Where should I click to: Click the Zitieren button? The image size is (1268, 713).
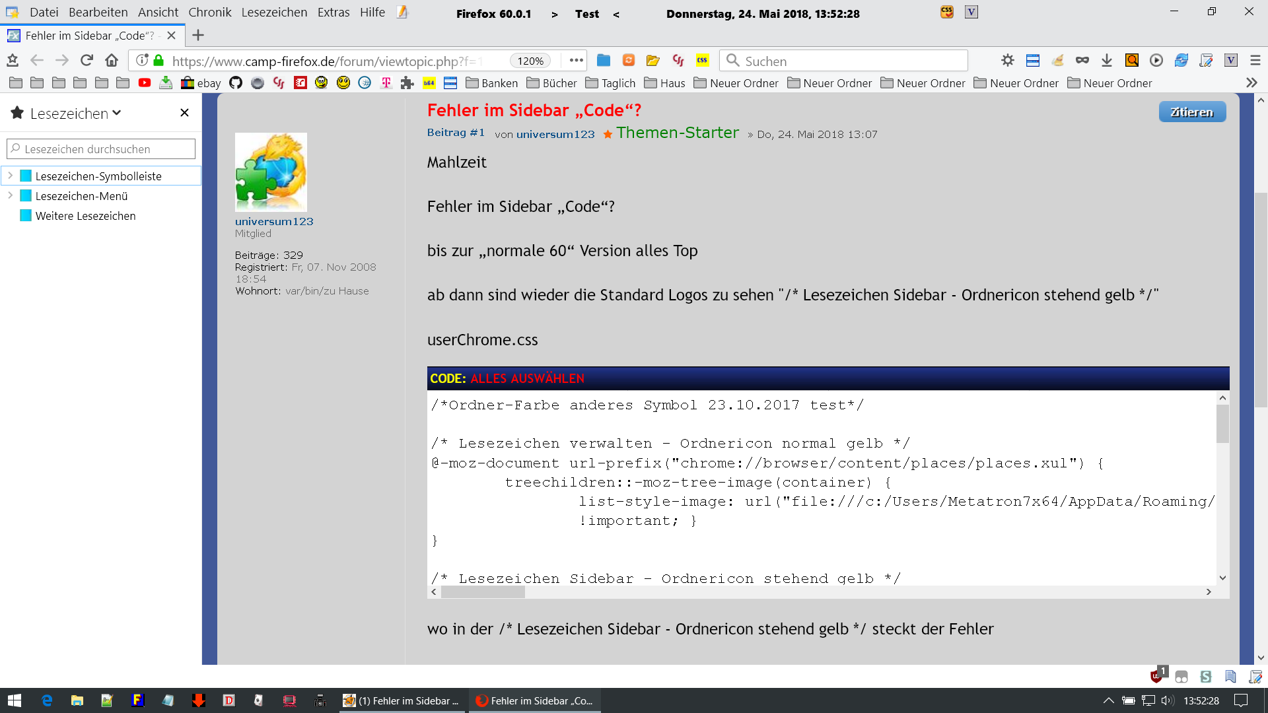(x=1192, y=112)
